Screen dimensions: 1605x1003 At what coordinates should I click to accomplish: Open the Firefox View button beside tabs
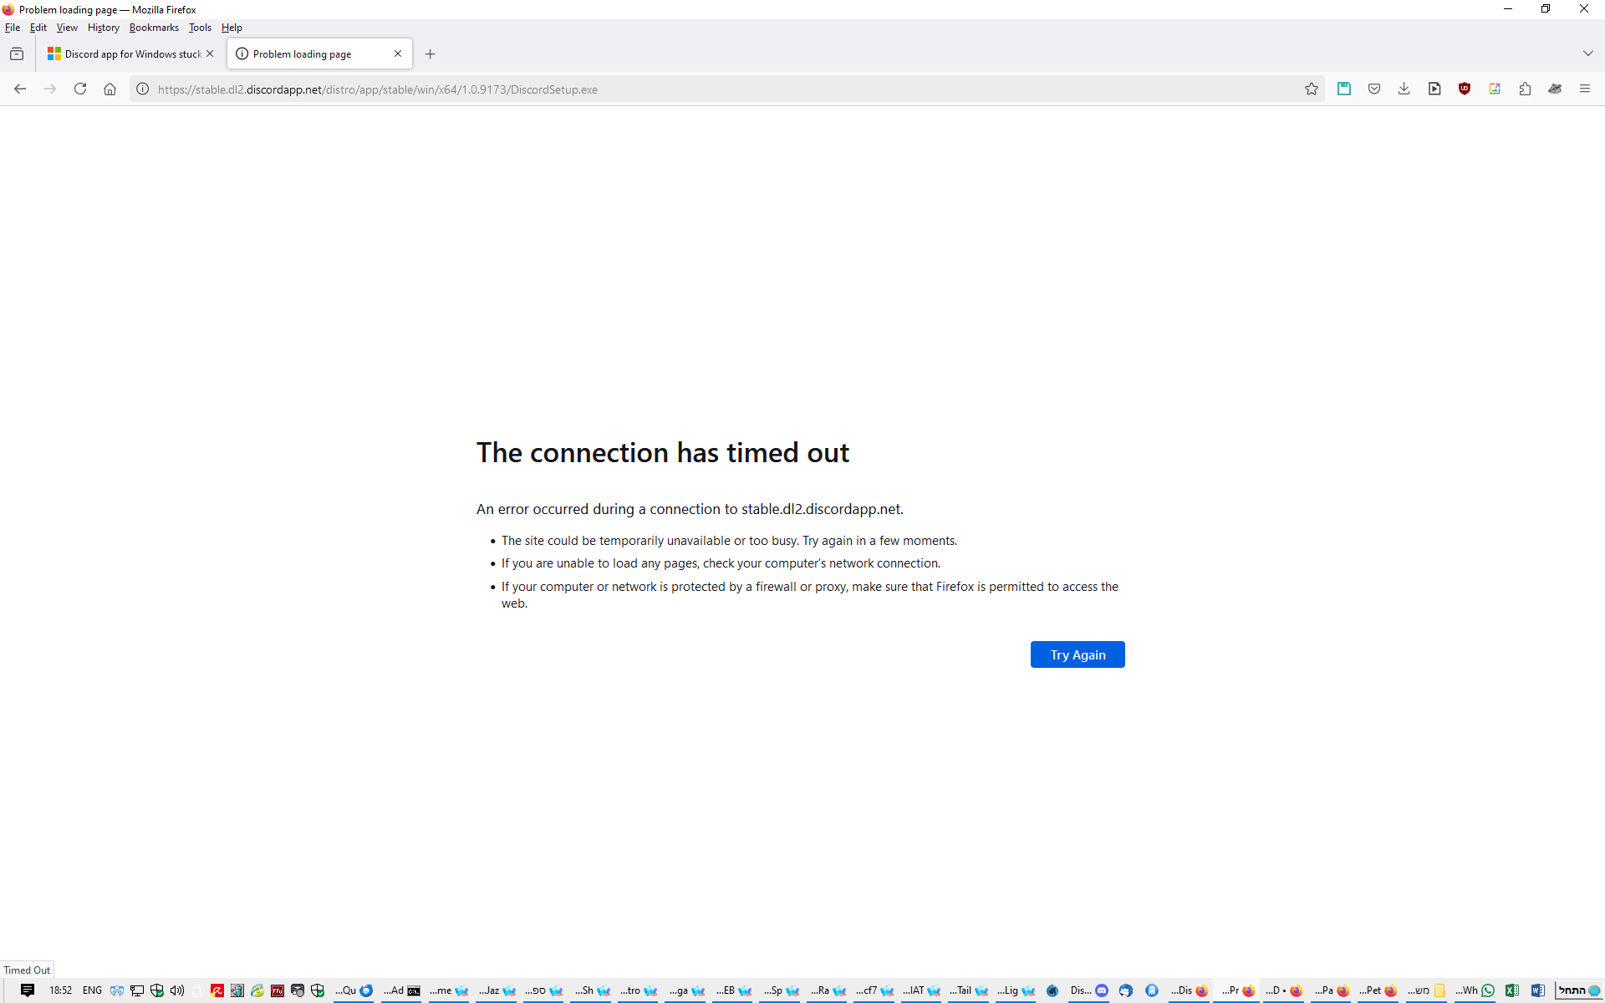17,53
